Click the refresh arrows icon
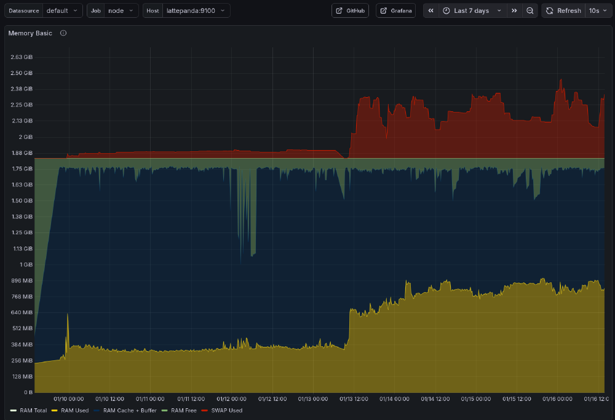 pyautogui.click(x=550, y=10)
